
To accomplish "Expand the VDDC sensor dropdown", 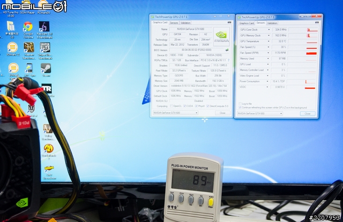I will pyautogui.click(x=267, y=87).
